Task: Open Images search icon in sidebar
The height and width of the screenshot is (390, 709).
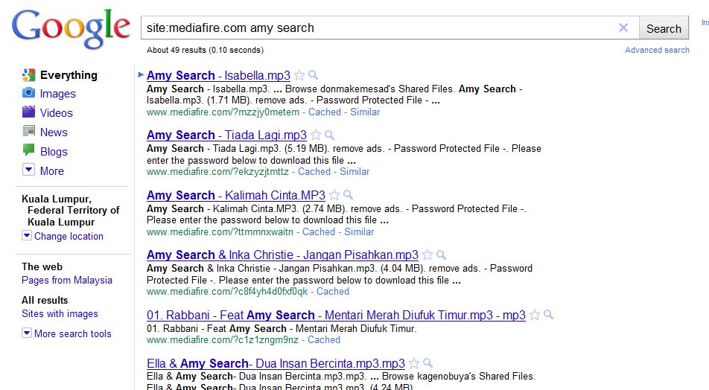Action: [28, 92]
